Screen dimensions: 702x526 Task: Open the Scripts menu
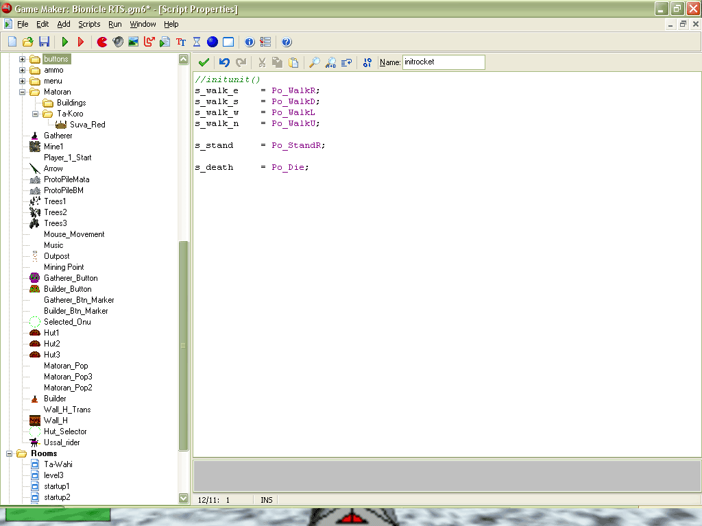click(x=89, y=24)
